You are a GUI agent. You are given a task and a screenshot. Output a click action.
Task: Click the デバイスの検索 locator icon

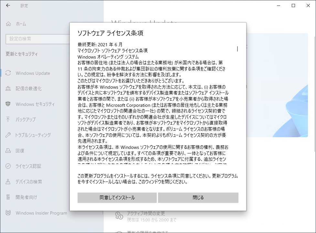tap(8, 182)
